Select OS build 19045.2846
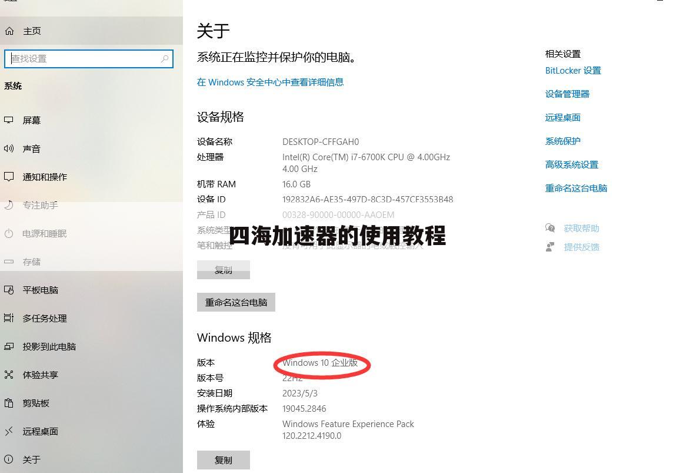This screenshot has width=673, height=473. (x=304, y=409)
